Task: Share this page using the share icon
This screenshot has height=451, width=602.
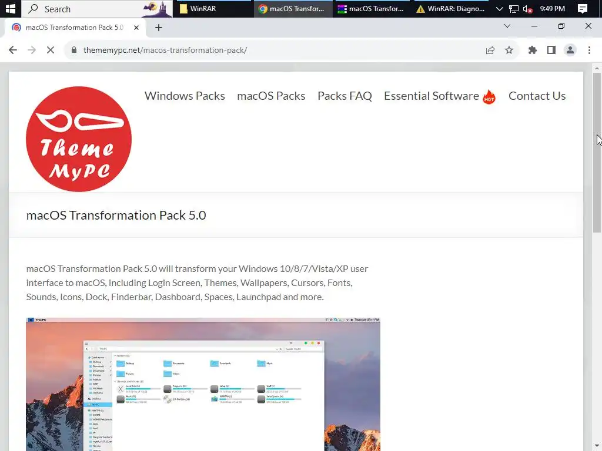Action: pos(490,51)
